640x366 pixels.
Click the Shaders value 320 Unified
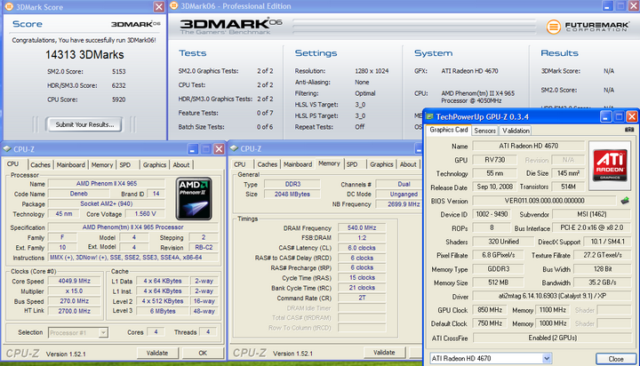pos(503,242)
